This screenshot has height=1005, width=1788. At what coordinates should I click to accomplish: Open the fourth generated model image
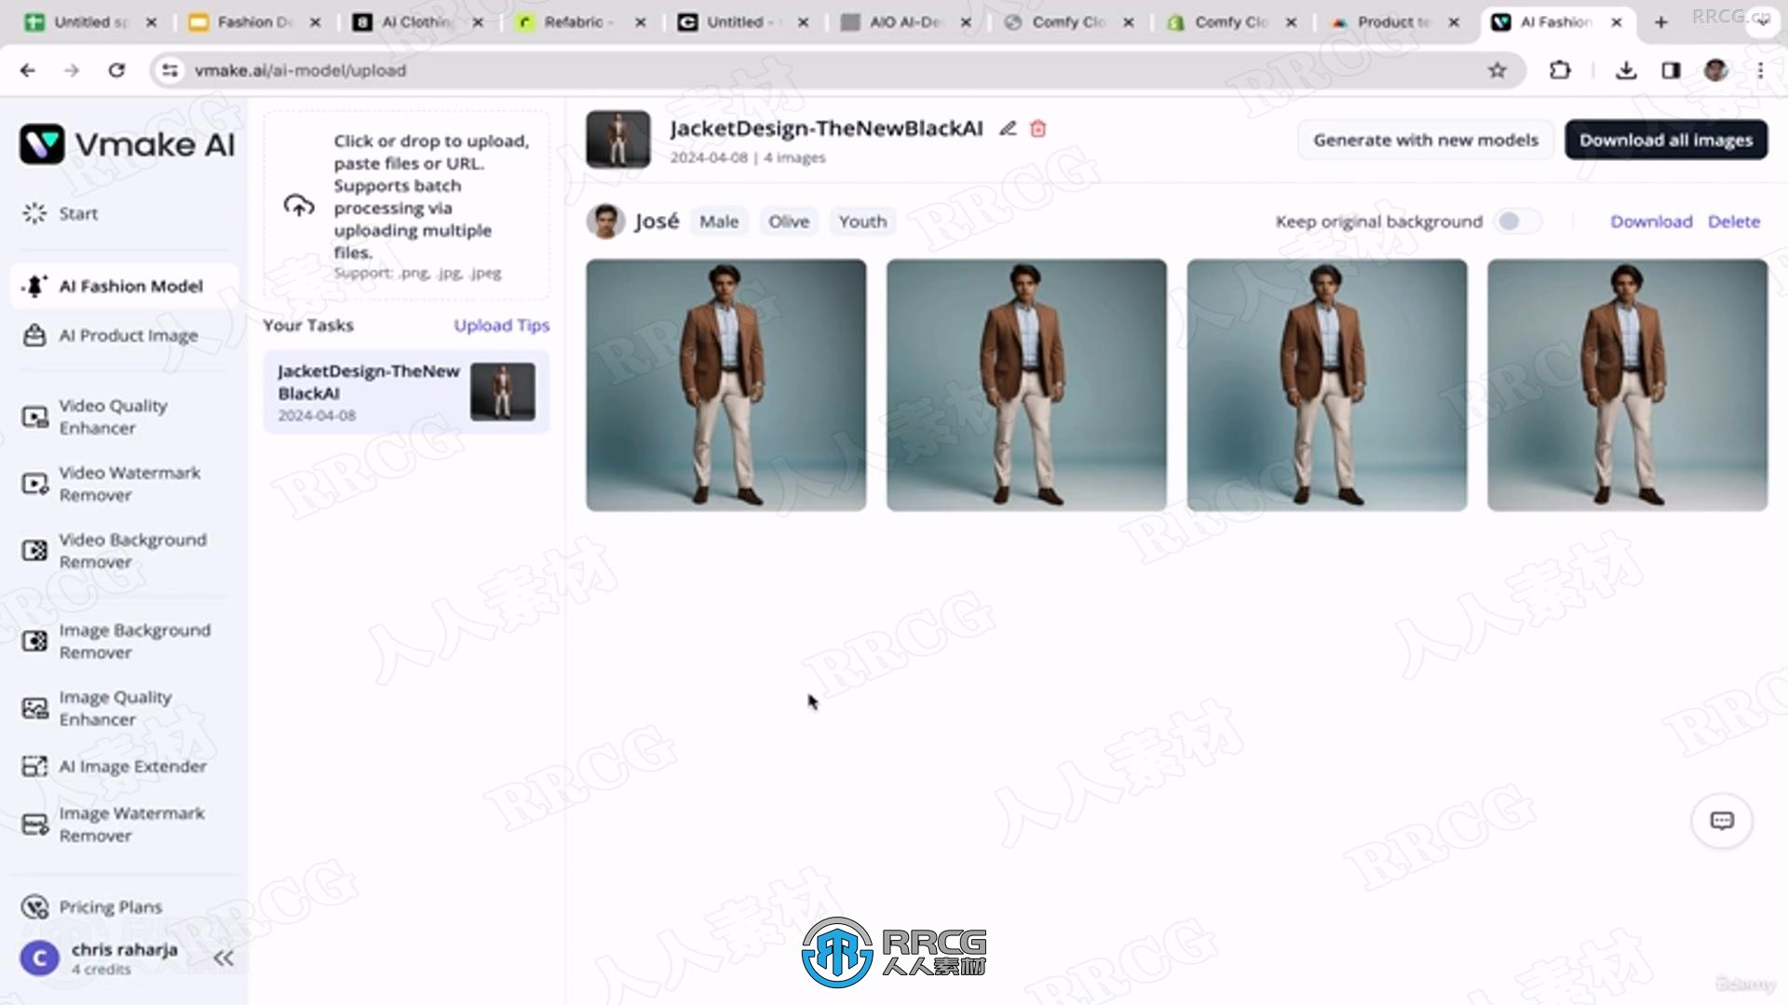(x=1627, y=385)
